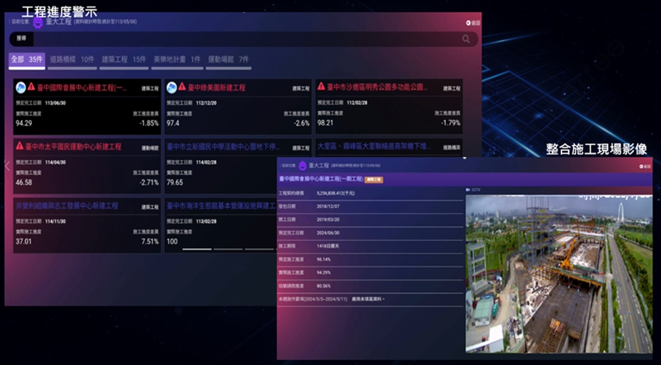
Task: Open the 運動場館 7件 tab
Action: 228,60
